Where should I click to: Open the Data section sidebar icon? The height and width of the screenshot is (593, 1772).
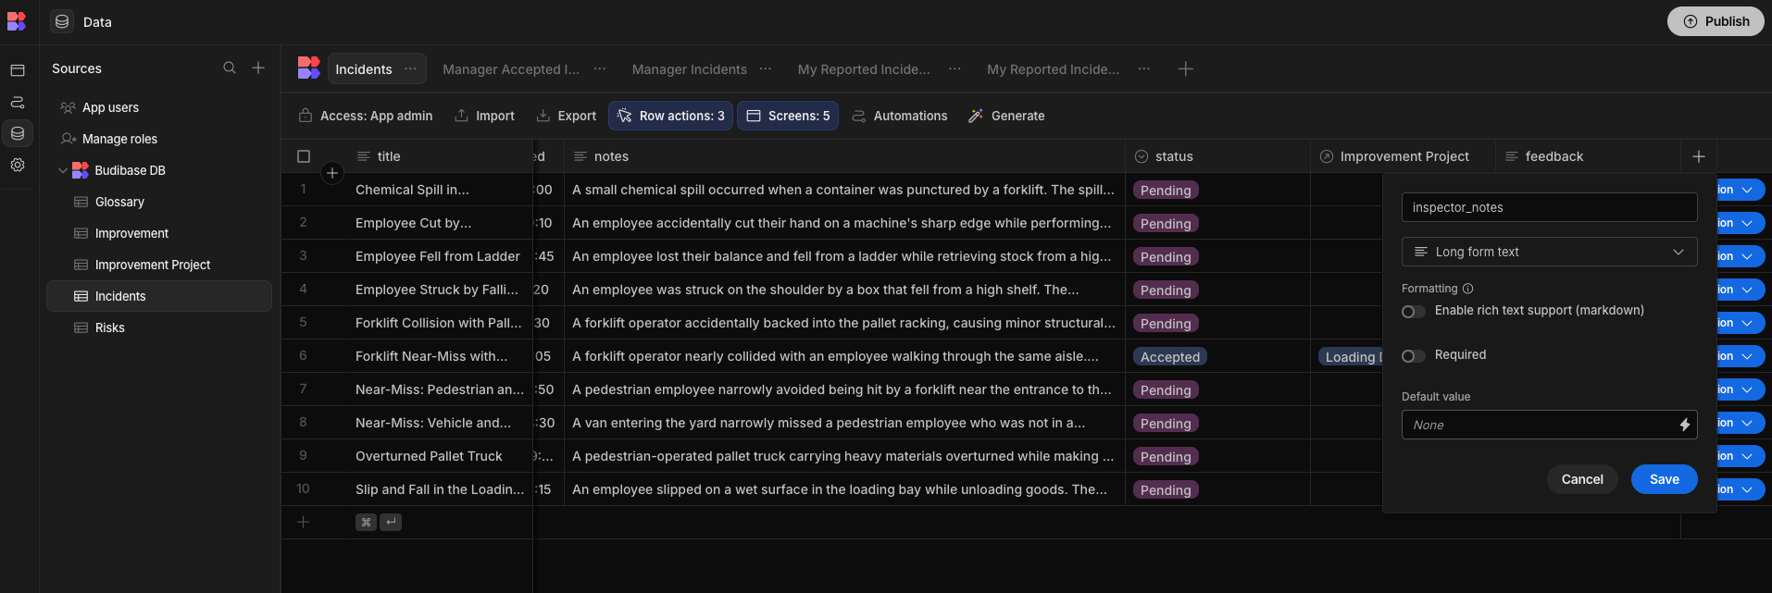point(18,133)
